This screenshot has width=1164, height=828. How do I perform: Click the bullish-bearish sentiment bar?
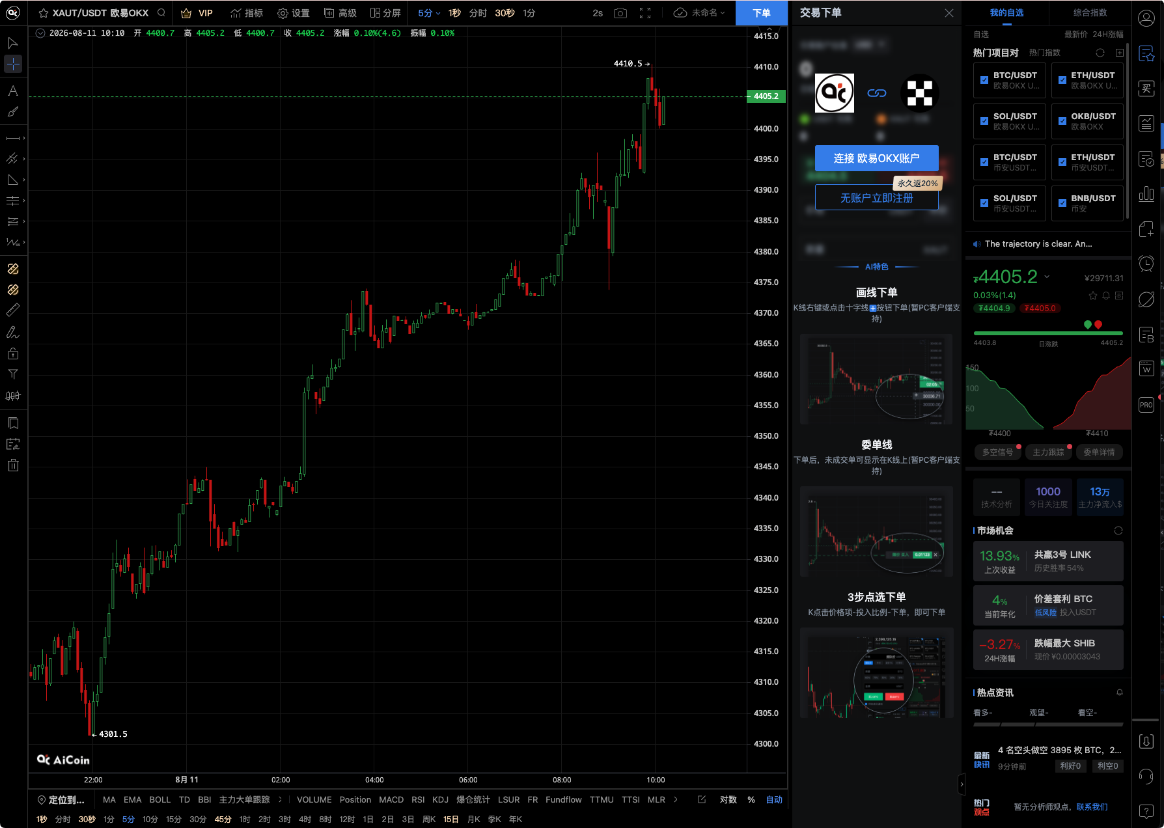click(1048, 724)
